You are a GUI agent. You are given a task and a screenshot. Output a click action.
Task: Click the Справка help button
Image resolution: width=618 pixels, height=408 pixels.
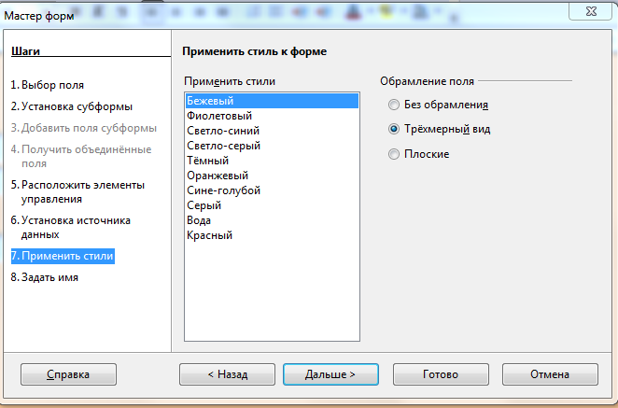[x=68, y=374]
